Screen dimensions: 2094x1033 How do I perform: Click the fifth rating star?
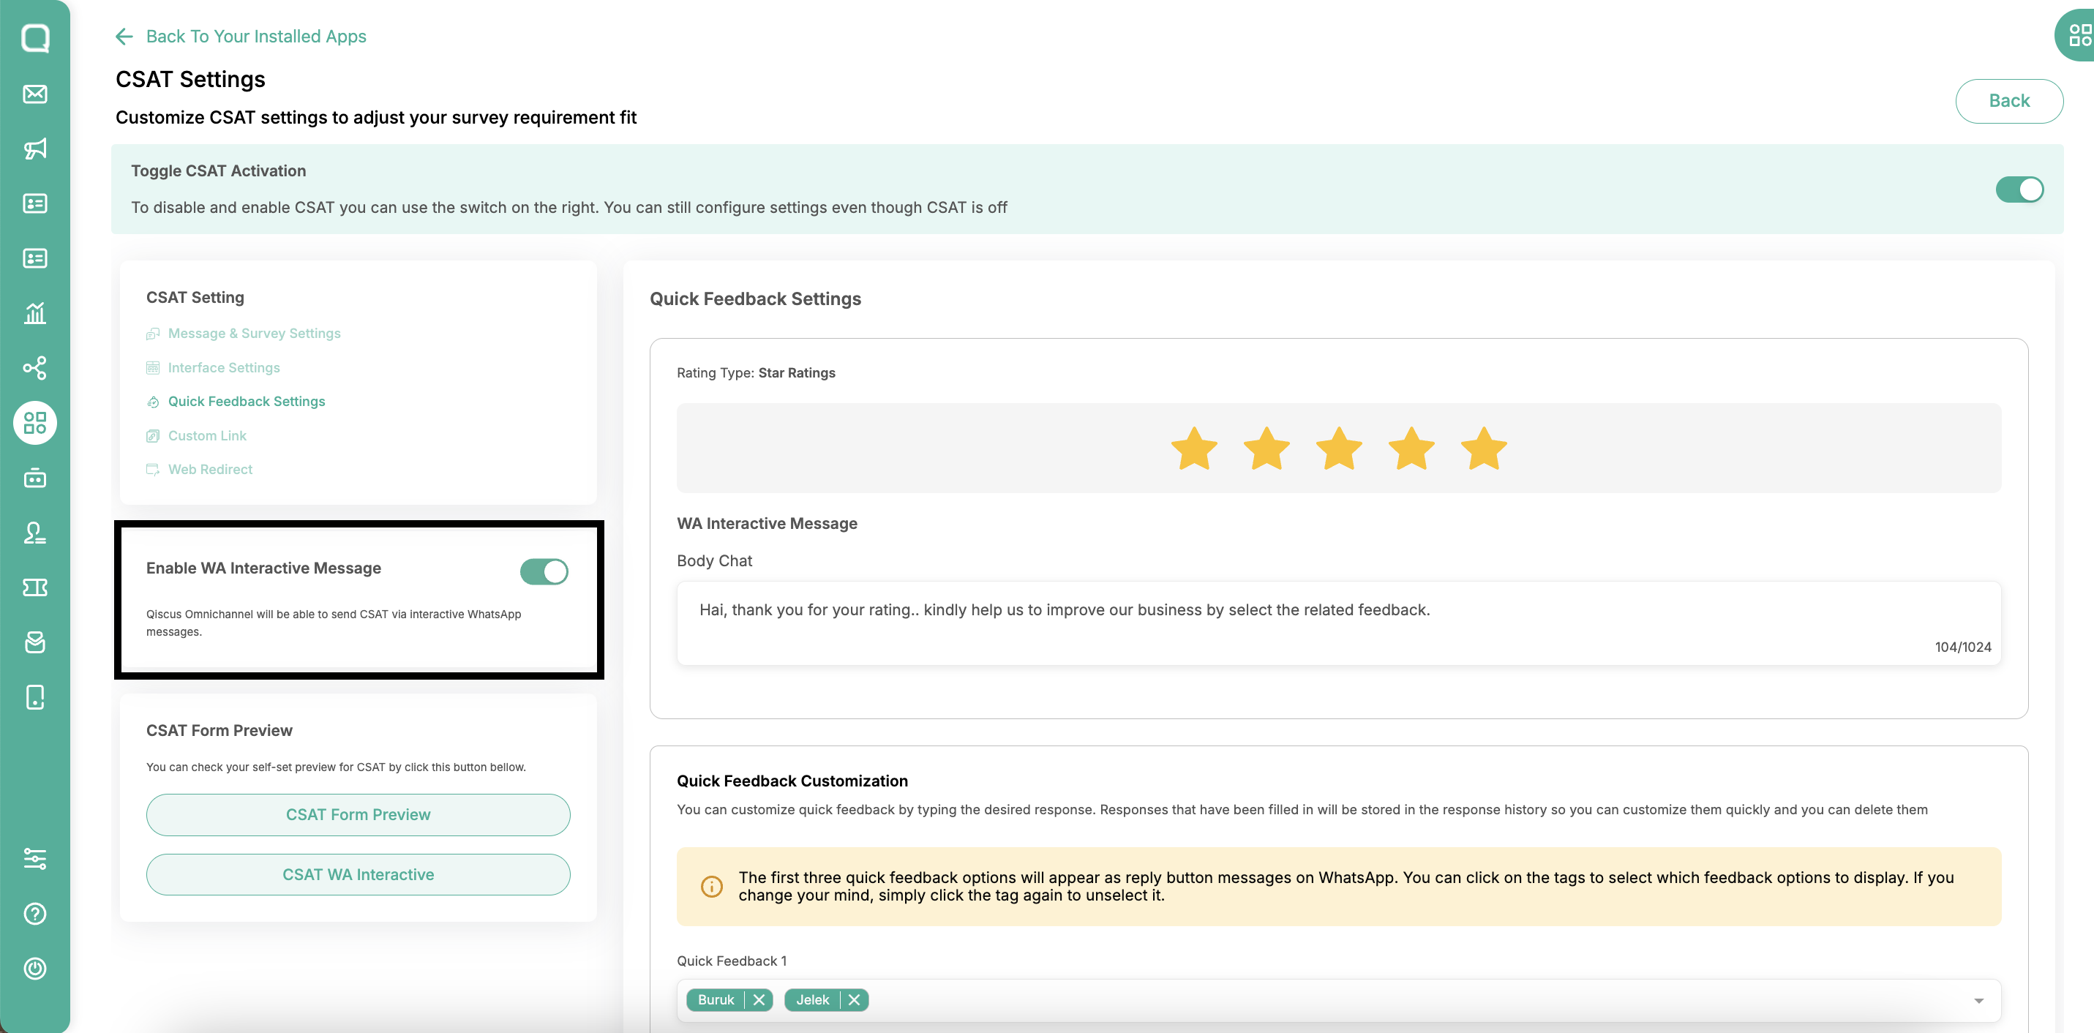click(x=1484, y=448)
